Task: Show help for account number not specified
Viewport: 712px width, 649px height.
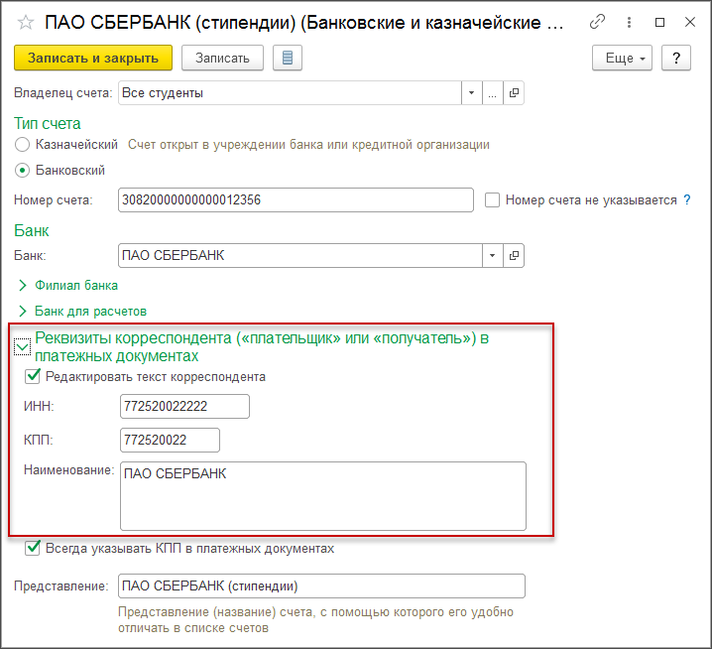Action: pyautogui.click(x=687, y=200)
